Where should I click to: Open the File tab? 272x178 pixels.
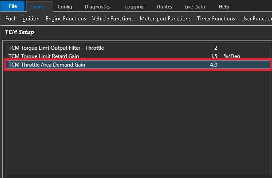13,7
